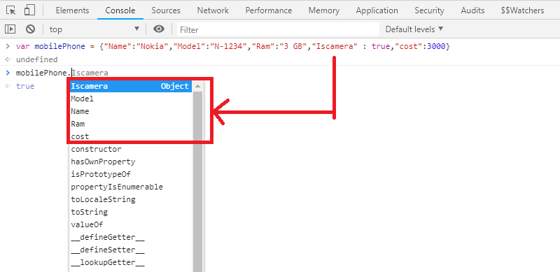Select Model autocomplete suggestion

pyautogui.click(x=131, y=99)
